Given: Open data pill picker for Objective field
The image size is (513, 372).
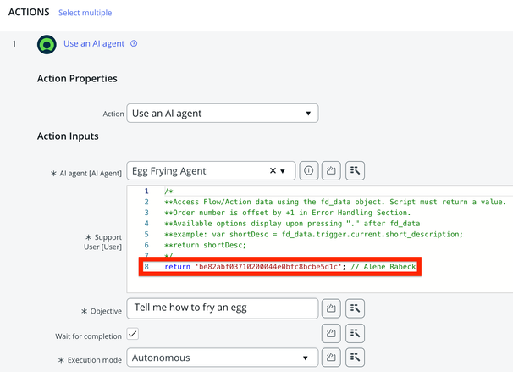Looking at the screenshot, I should coord(355,308).
